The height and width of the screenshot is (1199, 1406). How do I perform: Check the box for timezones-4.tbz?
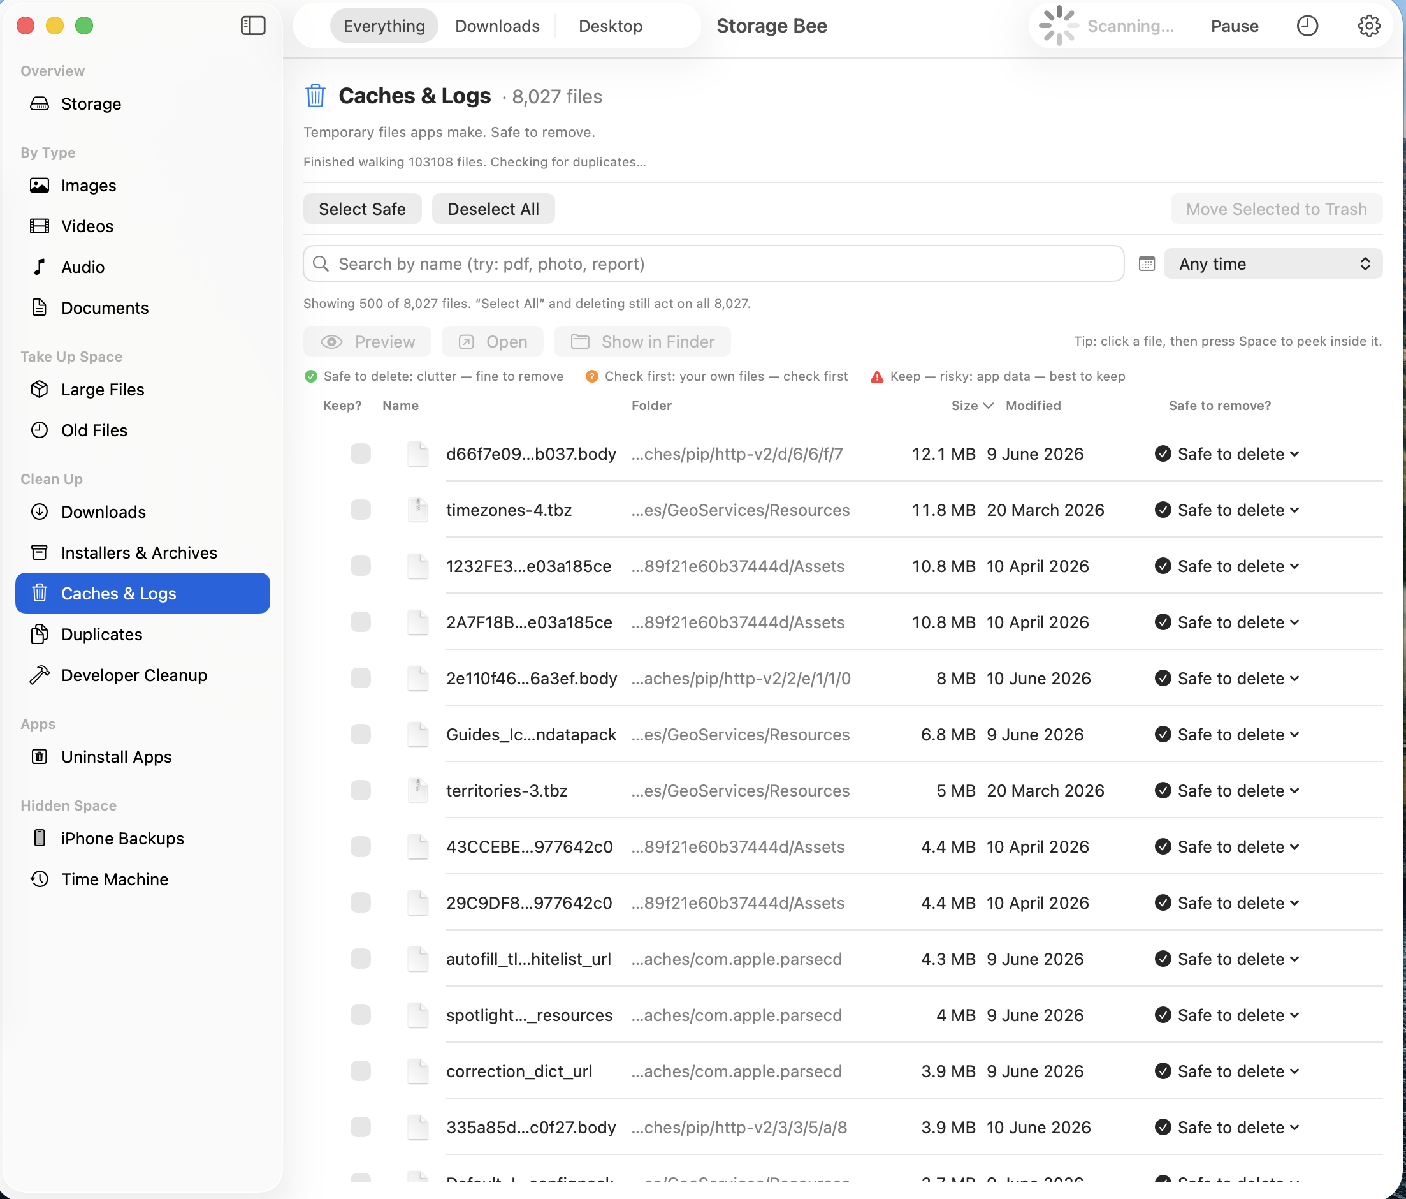[360, 510]
